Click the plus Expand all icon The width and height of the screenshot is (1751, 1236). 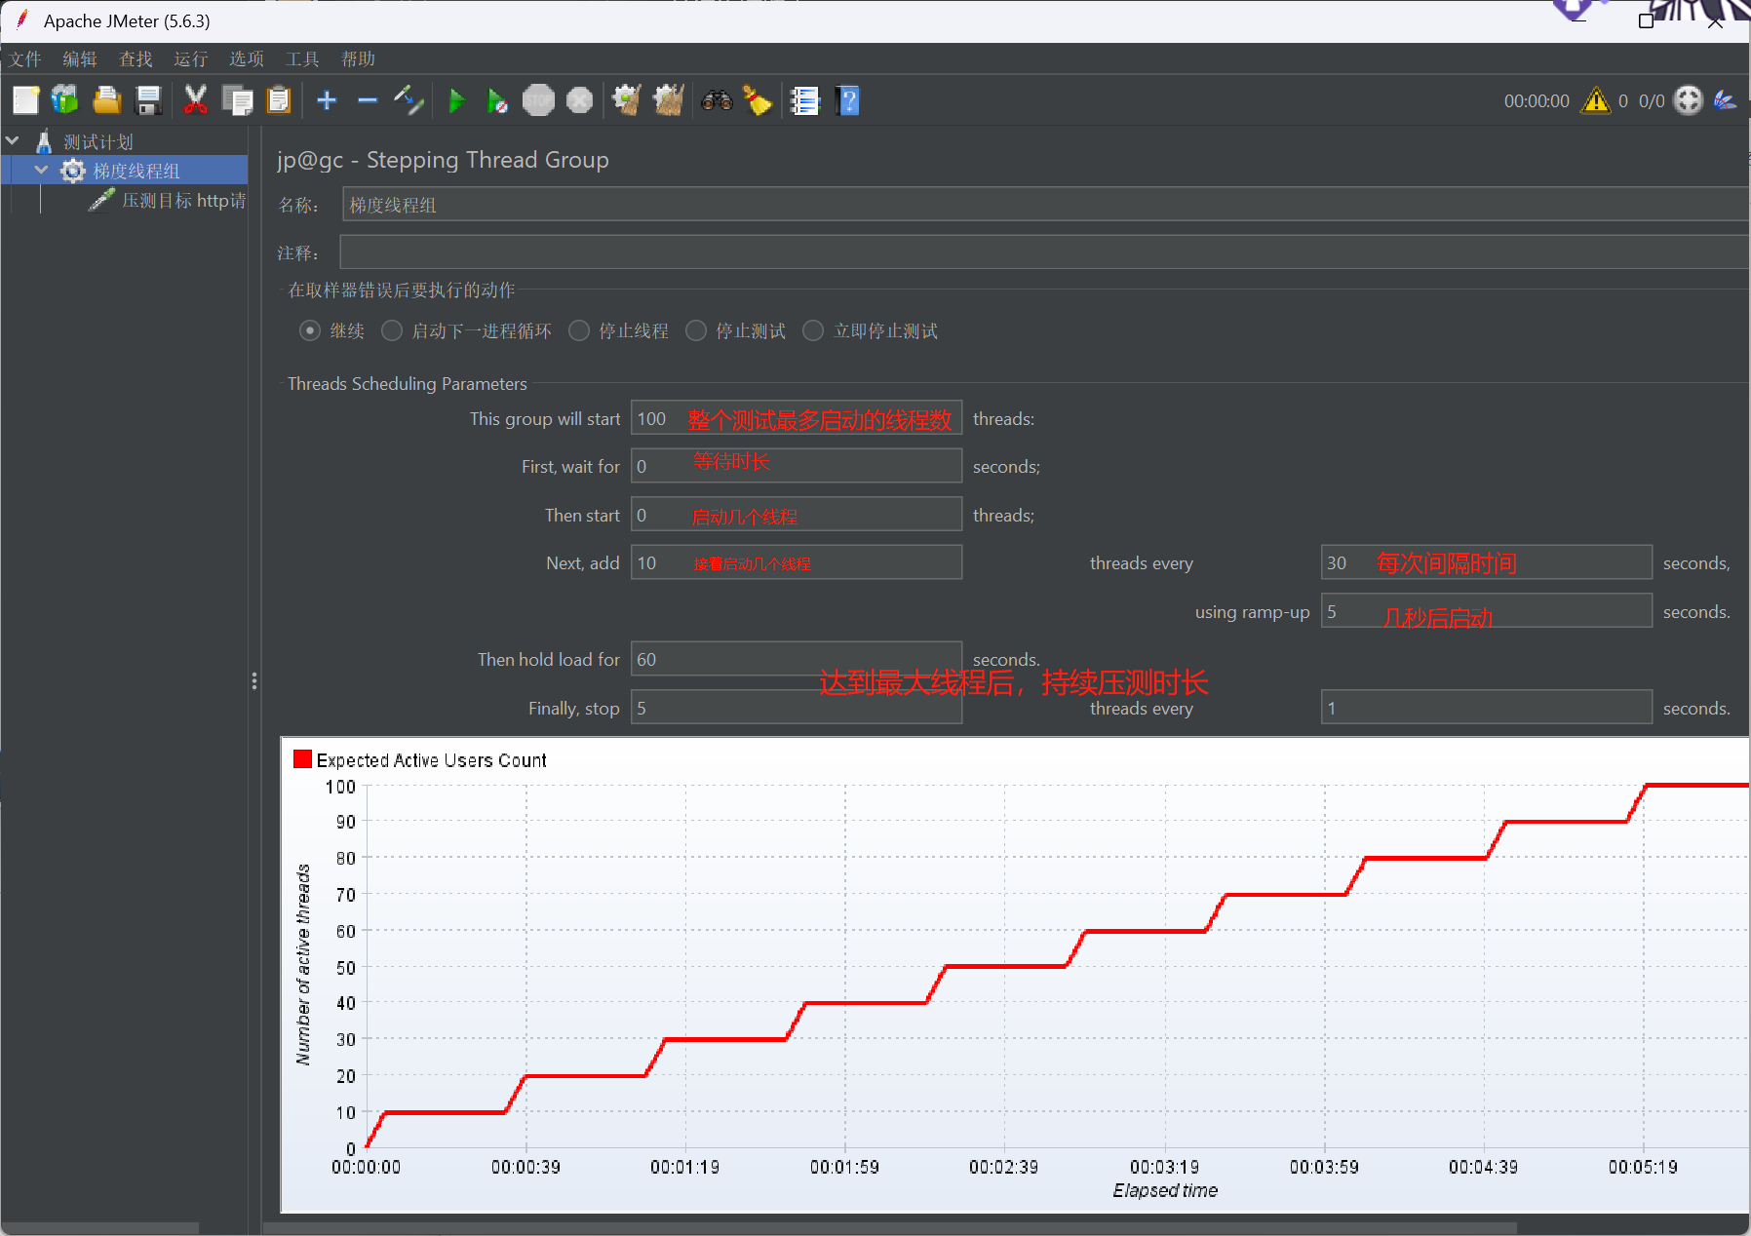point(328,100)
